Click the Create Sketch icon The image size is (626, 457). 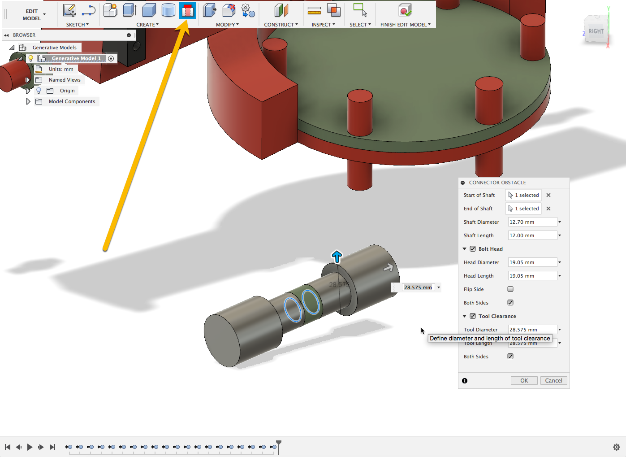pyautogui.click(x=69, y=10)
